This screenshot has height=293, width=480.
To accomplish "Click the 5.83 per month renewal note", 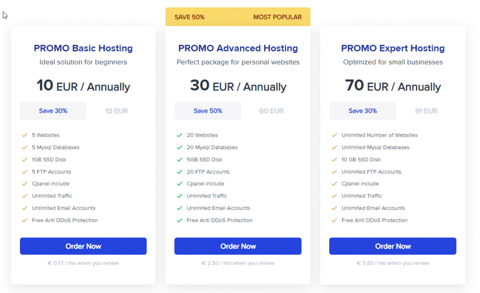I will 392,263.
